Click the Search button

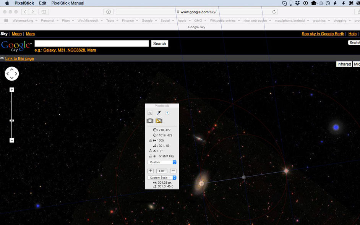click(160, 44)
